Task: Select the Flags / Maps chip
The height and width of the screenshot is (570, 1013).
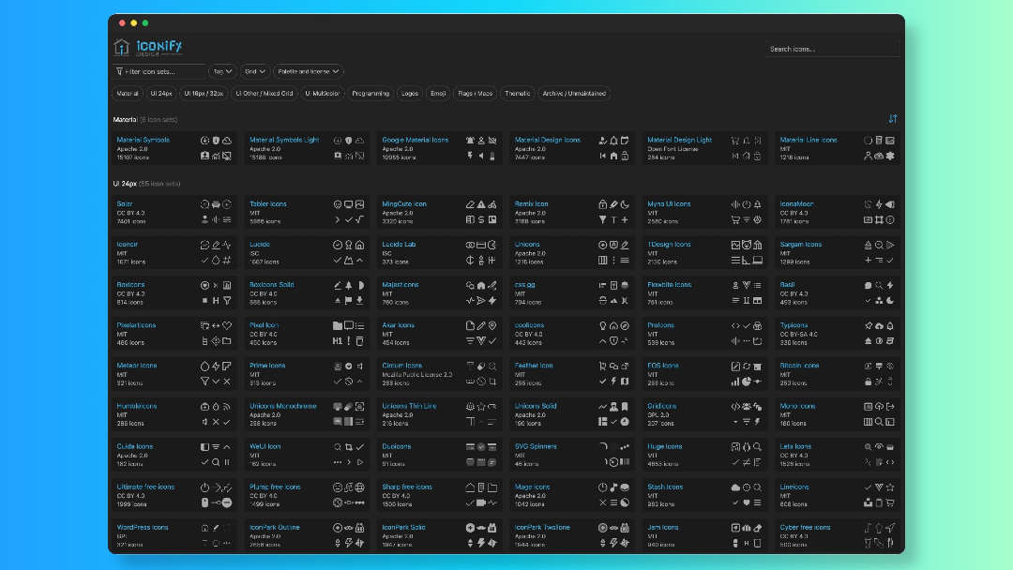Action: [475, 94]
